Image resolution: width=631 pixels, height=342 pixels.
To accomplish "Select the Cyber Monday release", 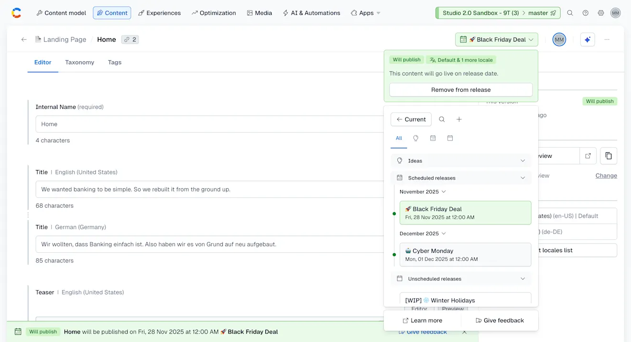I will click(465, 255).
